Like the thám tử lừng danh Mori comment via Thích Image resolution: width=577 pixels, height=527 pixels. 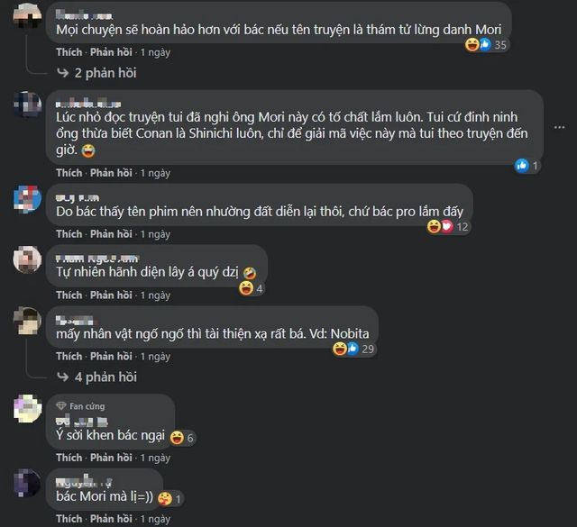click(x=69, y=52)
